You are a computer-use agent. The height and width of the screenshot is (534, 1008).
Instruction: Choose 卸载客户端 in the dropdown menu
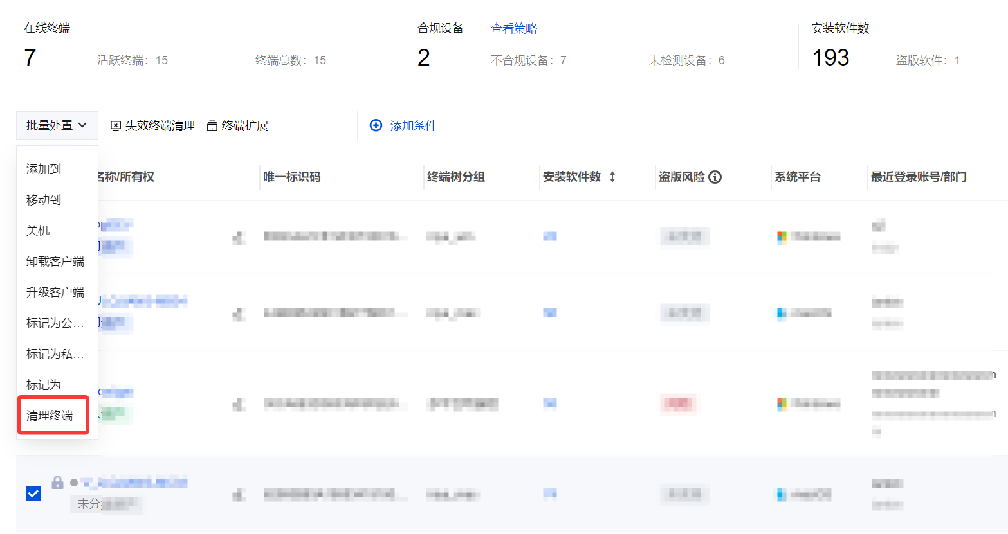(55, 262)
